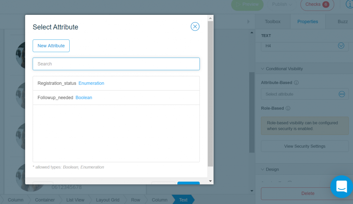Click the info icon in top bar

coord(350,4)
